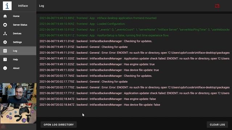Go to Home in sidebar
Image resolution: width=232 pixels, height=130 pixels.
[18, 16]
